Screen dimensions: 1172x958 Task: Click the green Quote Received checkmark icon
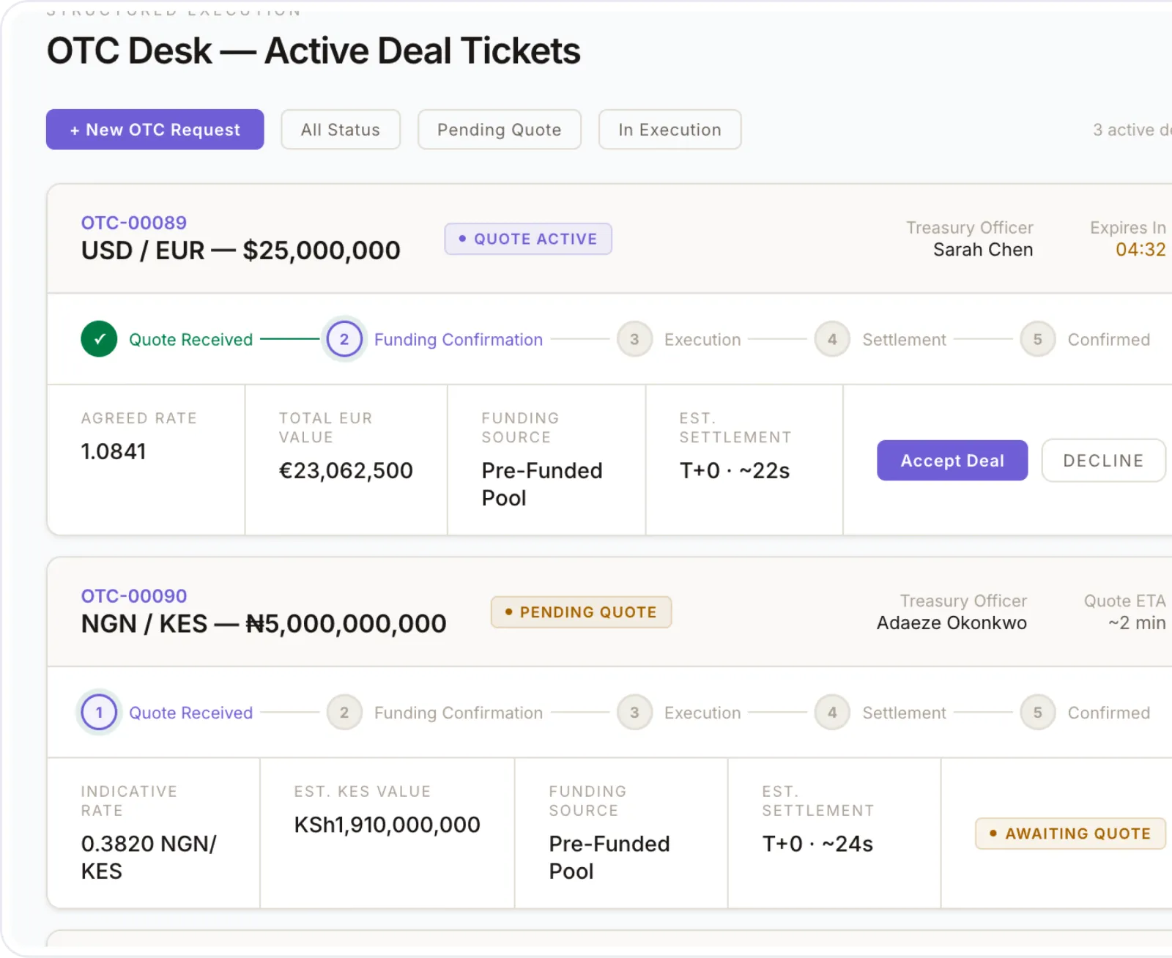point(100,339)
